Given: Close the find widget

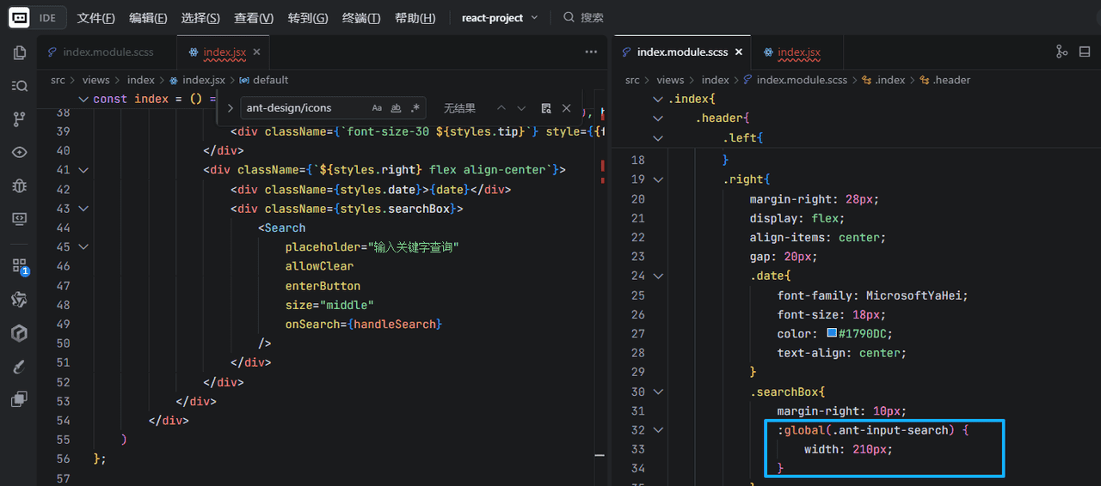Looking at the screenshot, I should click(x=566, y=108).
